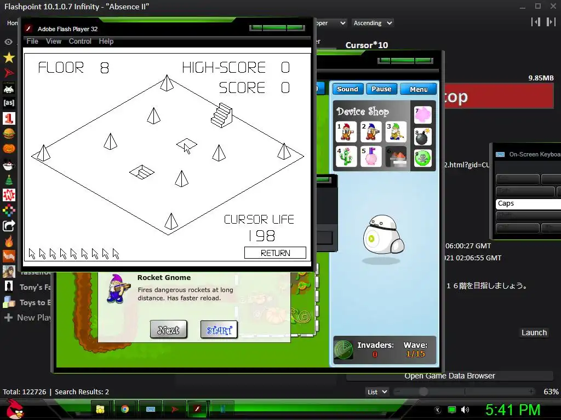Click Next in the Rocket Gnome dialog
Screen dimensions: 561x420
pos(169,329)
